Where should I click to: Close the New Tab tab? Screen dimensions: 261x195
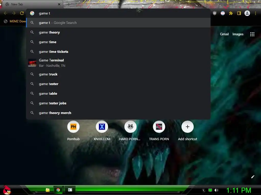pos(59,4)
